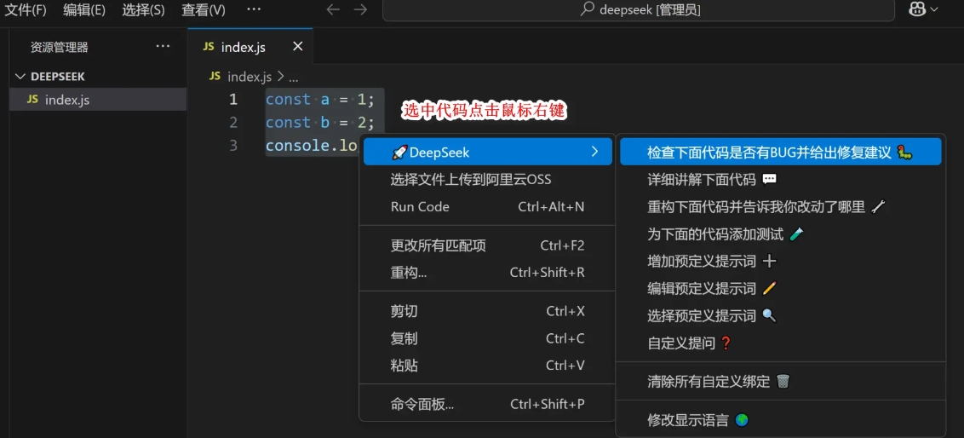The height and width of the screenshot is (438, 964).
Task: Click the globe icon after 修改显示语言
Action: [742, 420]
